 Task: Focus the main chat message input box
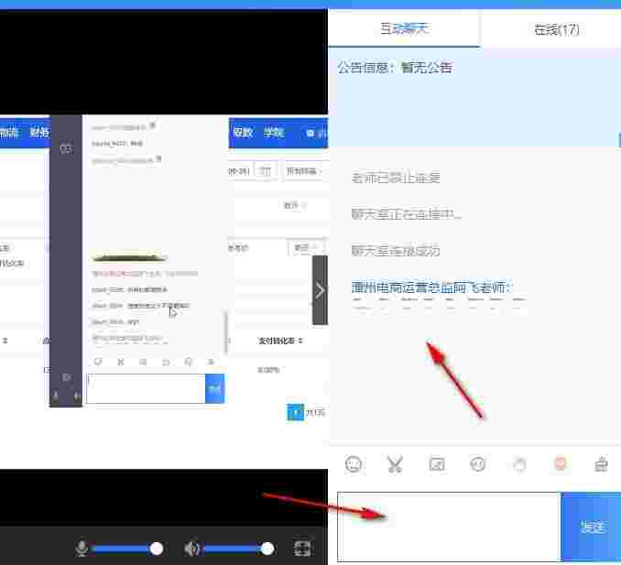[449, 527]
